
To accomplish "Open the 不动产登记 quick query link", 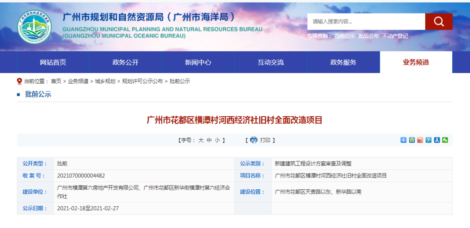I will click(x=395, y=36).
